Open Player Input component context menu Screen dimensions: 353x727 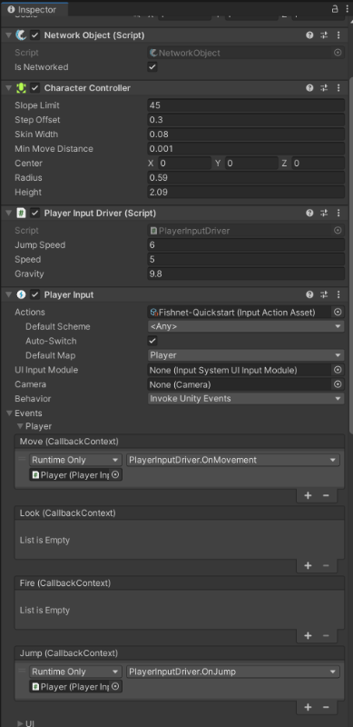(x=338, y=294)
